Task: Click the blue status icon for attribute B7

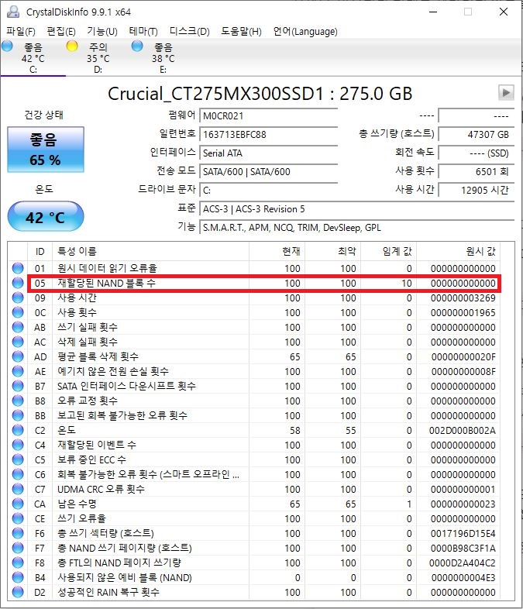Action: tap(18, 386)
